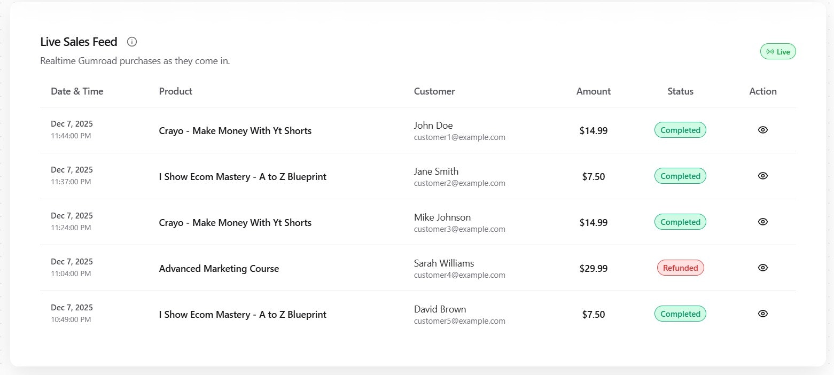Viewport: 834px width, 375px height.
Task: Click Completed badge for David Brown
Action: point(680,314)
